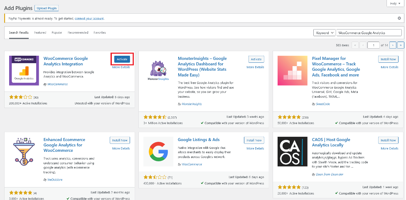Click the Upload Plugin button
406x200 pixels.
[47, 8]
